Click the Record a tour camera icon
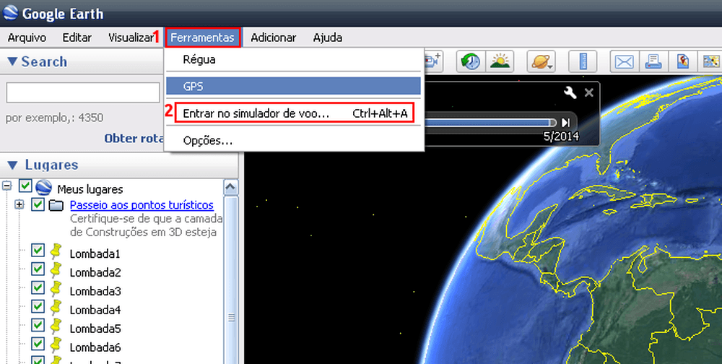This screenshot has height=364, width=722. (432, 61)
